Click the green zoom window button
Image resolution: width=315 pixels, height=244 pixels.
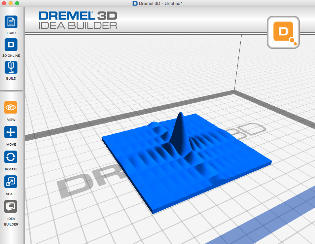(x=17, y=3)
